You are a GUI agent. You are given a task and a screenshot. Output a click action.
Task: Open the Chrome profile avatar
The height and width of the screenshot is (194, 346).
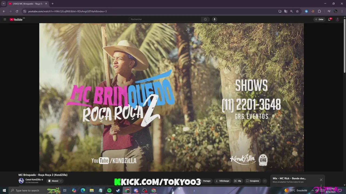[335, 11]
